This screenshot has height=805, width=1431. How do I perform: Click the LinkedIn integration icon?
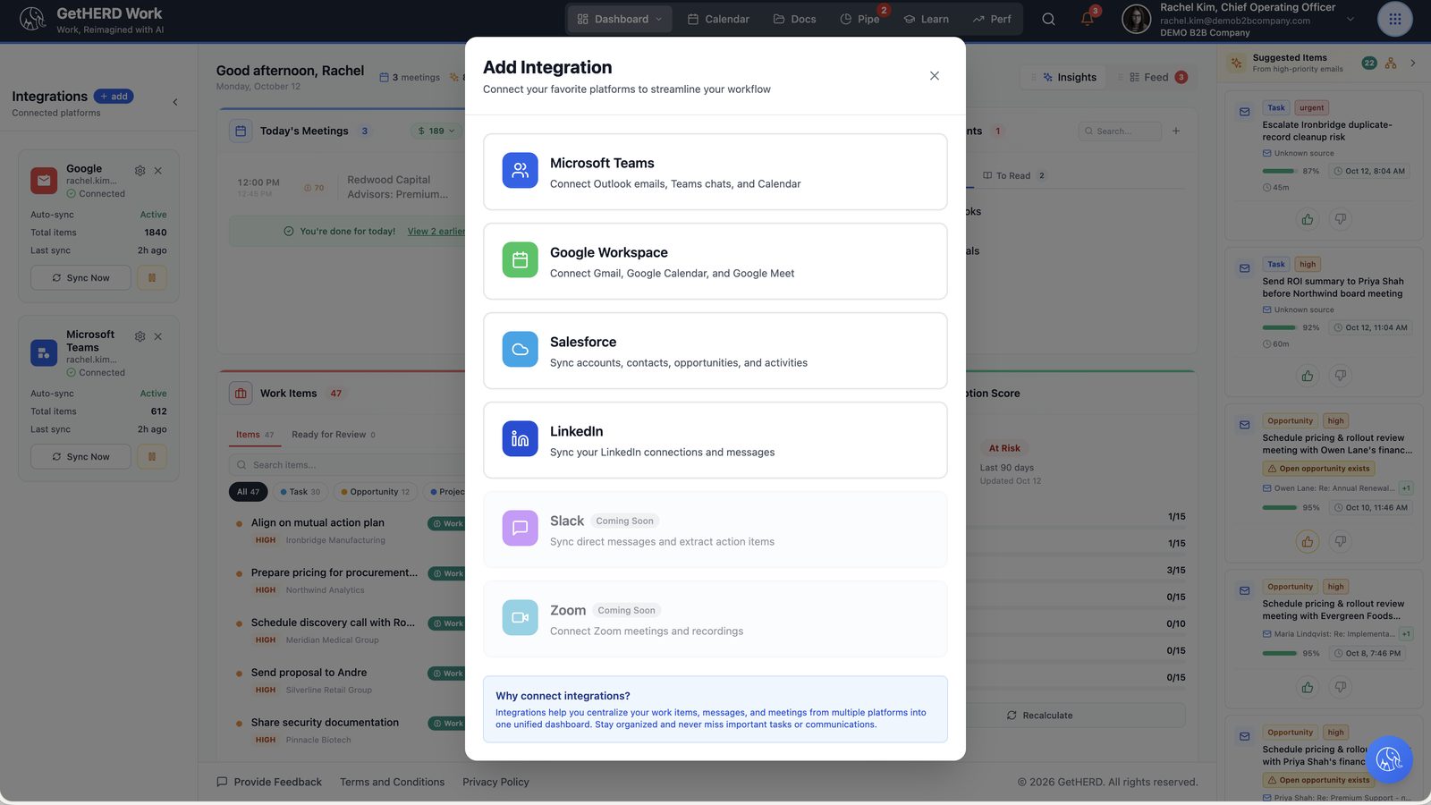click(520, 439)
